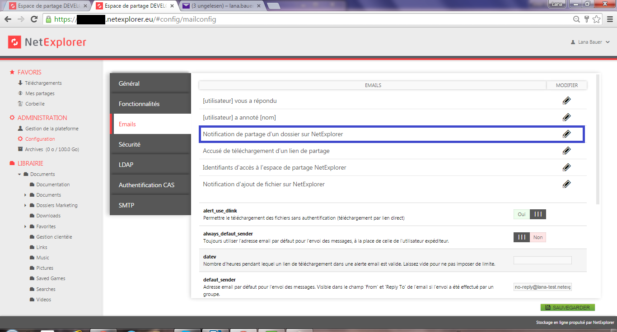
Task: Click the NetExplorer logo icon
Action: coord(14,42)
